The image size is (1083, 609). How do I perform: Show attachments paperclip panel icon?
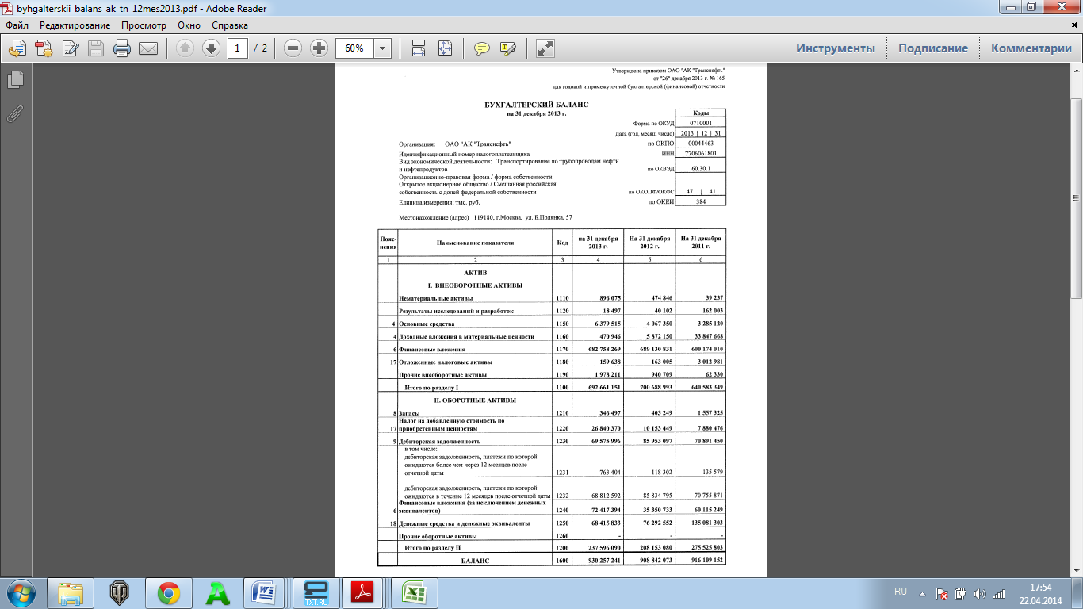point(15,113)
